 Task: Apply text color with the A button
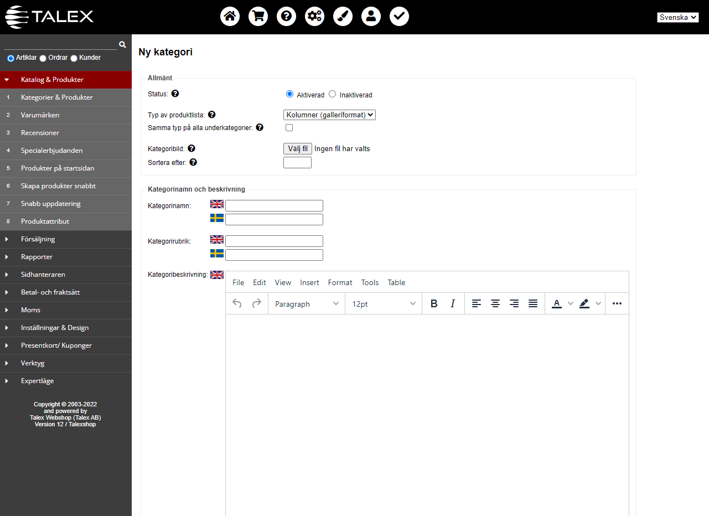point(557,303)
